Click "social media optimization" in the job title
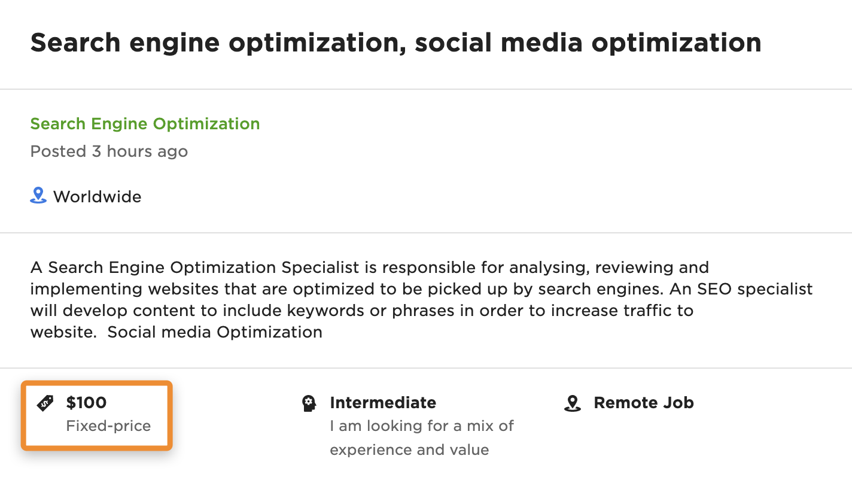This screenshot has height=480, width=852. point(588,43)
